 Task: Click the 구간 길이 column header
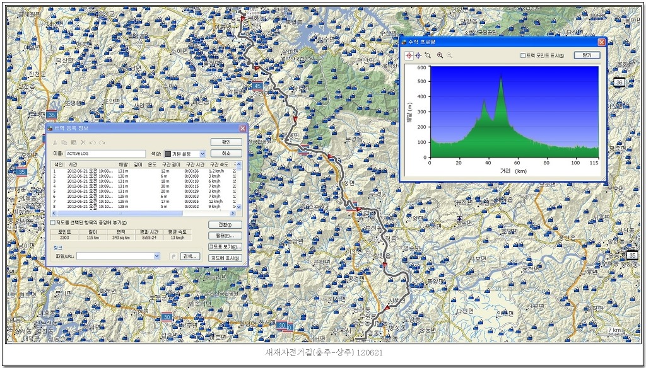point(170,164)
